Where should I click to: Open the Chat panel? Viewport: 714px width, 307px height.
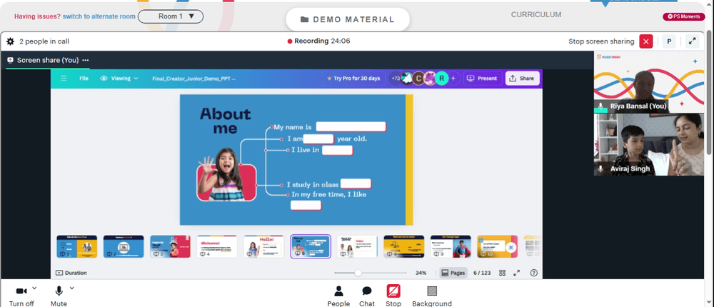[367, 291]
